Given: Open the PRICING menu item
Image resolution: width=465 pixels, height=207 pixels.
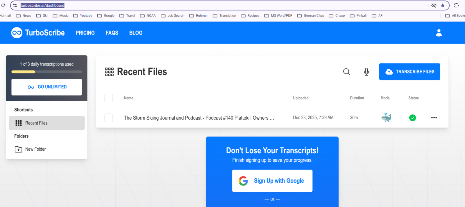Looking at the screenshot, I should (85, 33).
